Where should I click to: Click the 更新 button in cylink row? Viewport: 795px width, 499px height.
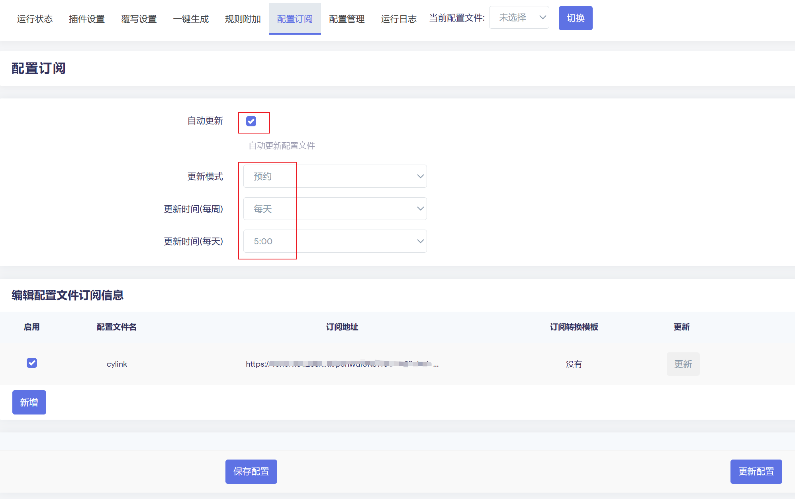683,364
